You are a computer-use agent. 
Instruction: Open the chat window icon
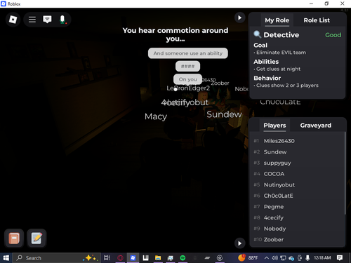(47, 20)
